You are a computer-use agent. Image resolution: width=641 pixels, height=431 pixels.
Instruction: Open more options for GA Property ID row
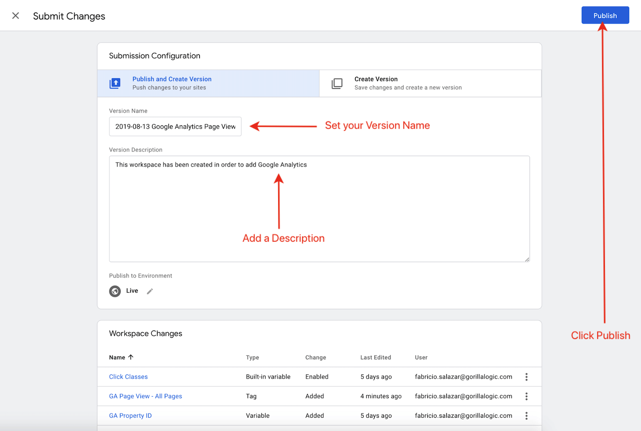click(527, 415)
